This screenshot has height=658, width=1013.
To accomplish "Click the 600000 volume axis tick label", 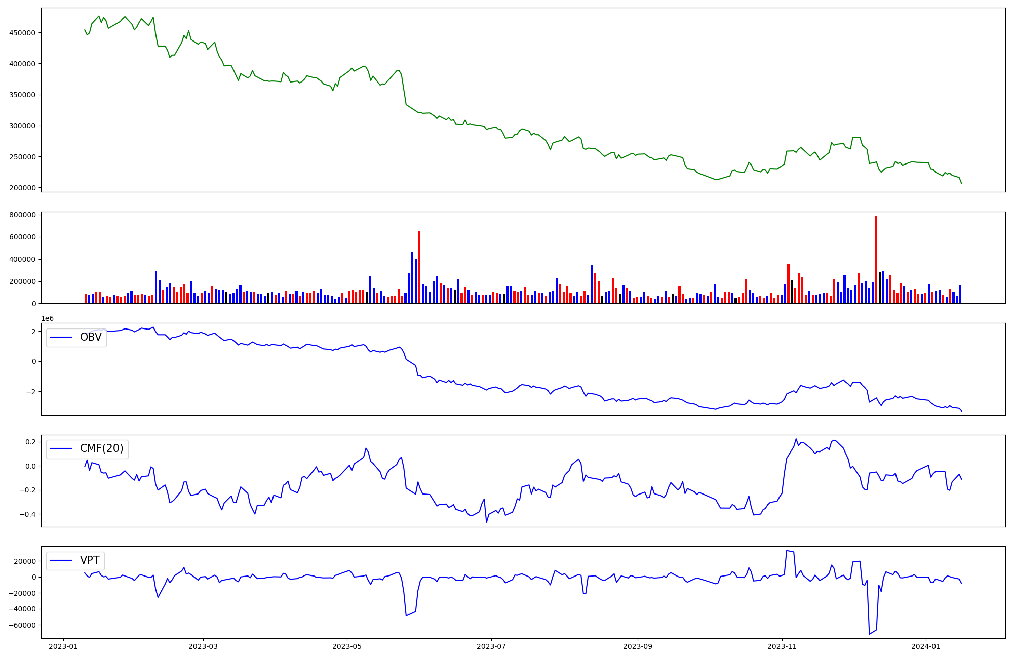I will click(22, 237).
